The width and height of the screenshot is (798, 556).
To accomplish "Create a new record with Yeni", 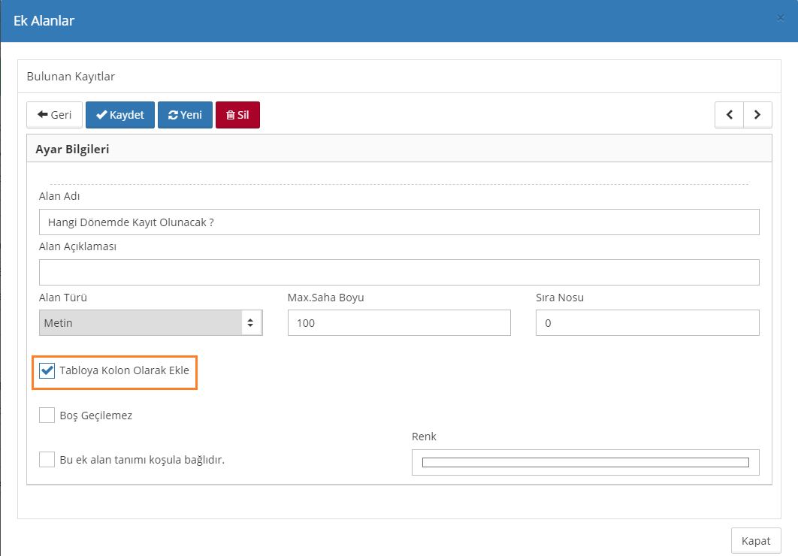I will click(x=185, y=115).
